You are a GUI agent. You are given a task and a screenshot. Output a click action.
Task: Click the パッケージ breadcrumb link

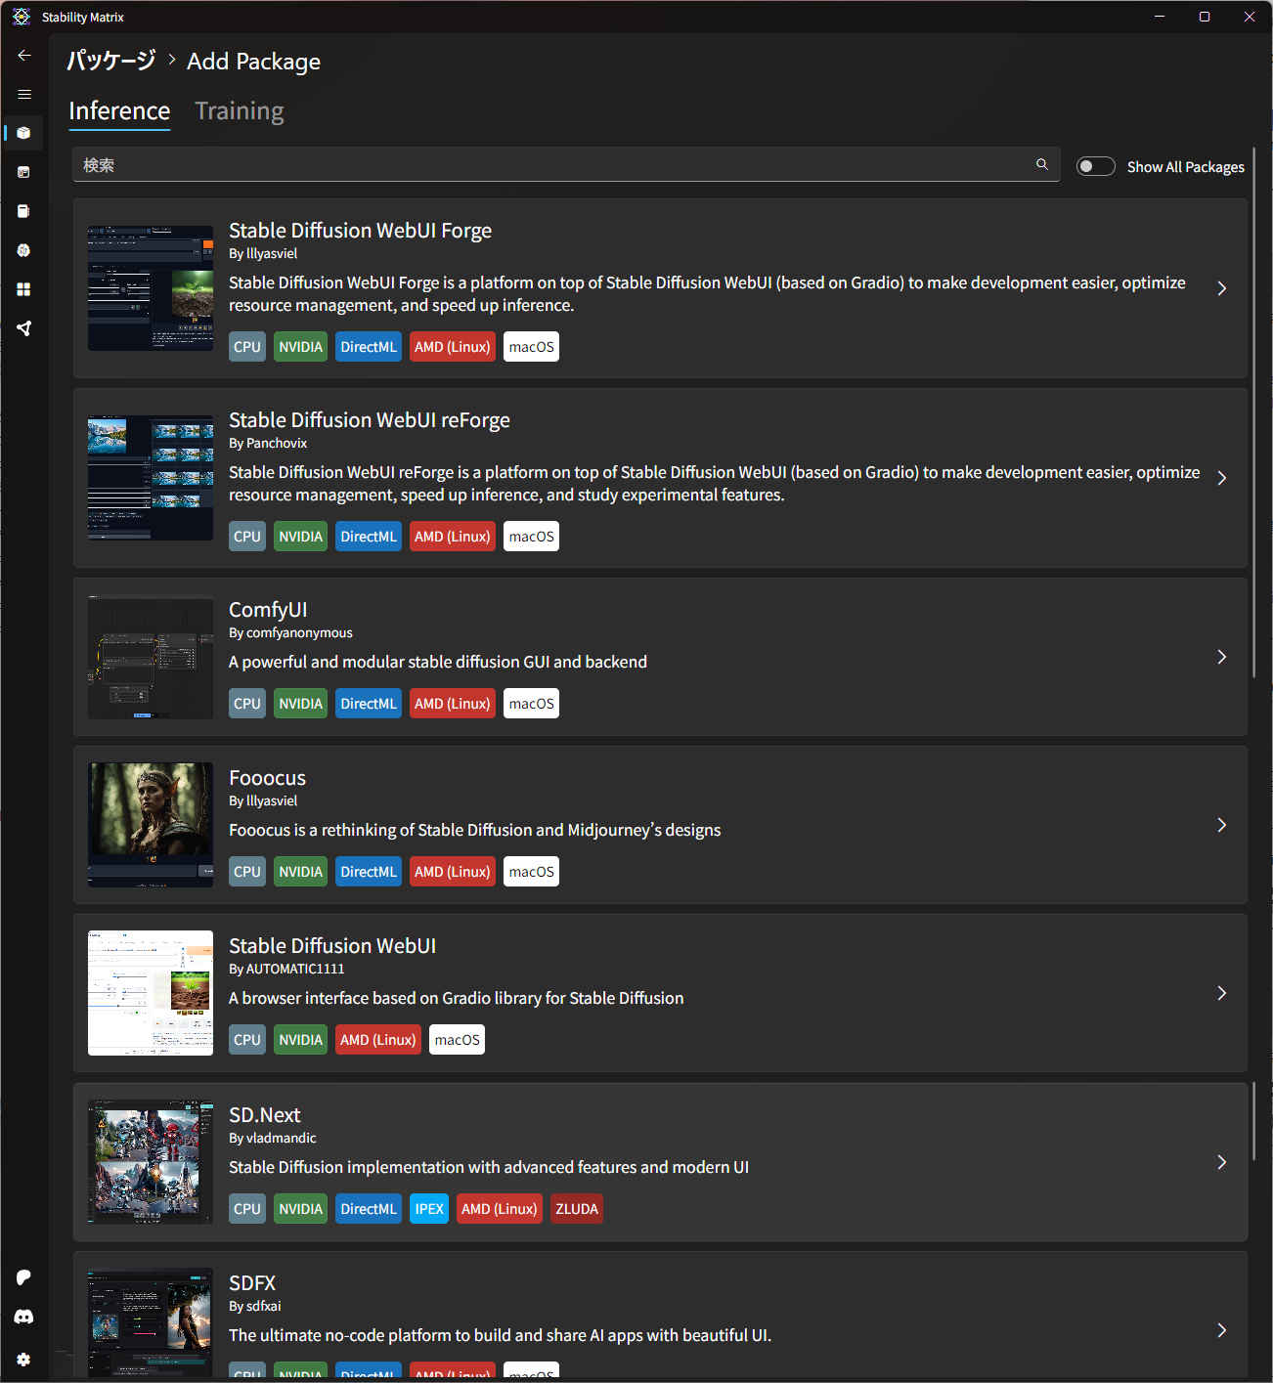(110, 61)
